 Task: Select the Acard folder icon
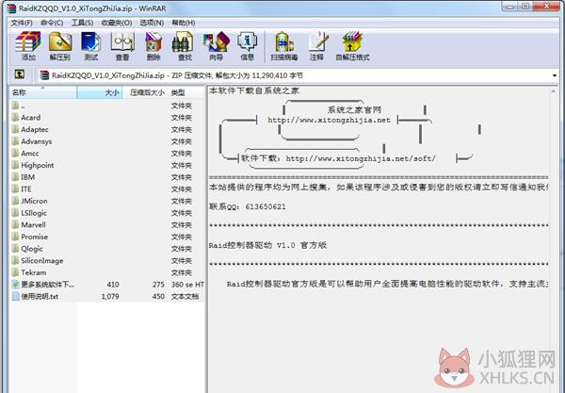click(x=15, y=117)
